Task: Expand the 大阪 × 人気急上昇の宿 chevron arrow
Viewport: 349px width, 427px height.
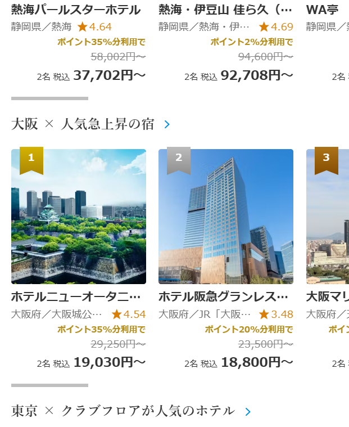Action: pyautogui.click(x=167, y=125)
